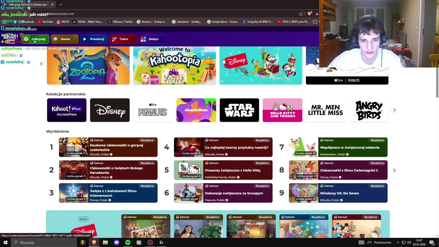Click the share page icon in address bar

point(301,14)
